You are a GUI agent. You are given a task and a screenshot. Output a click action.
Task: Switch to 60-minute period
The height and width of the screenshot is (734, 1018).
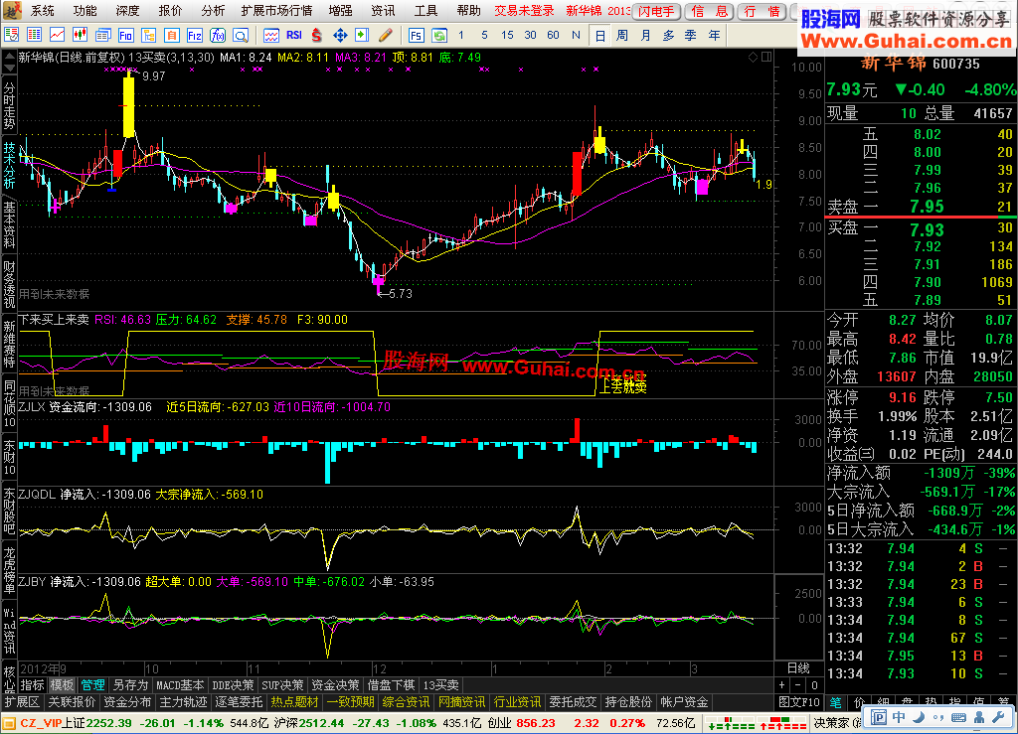[x=553, y=35]
